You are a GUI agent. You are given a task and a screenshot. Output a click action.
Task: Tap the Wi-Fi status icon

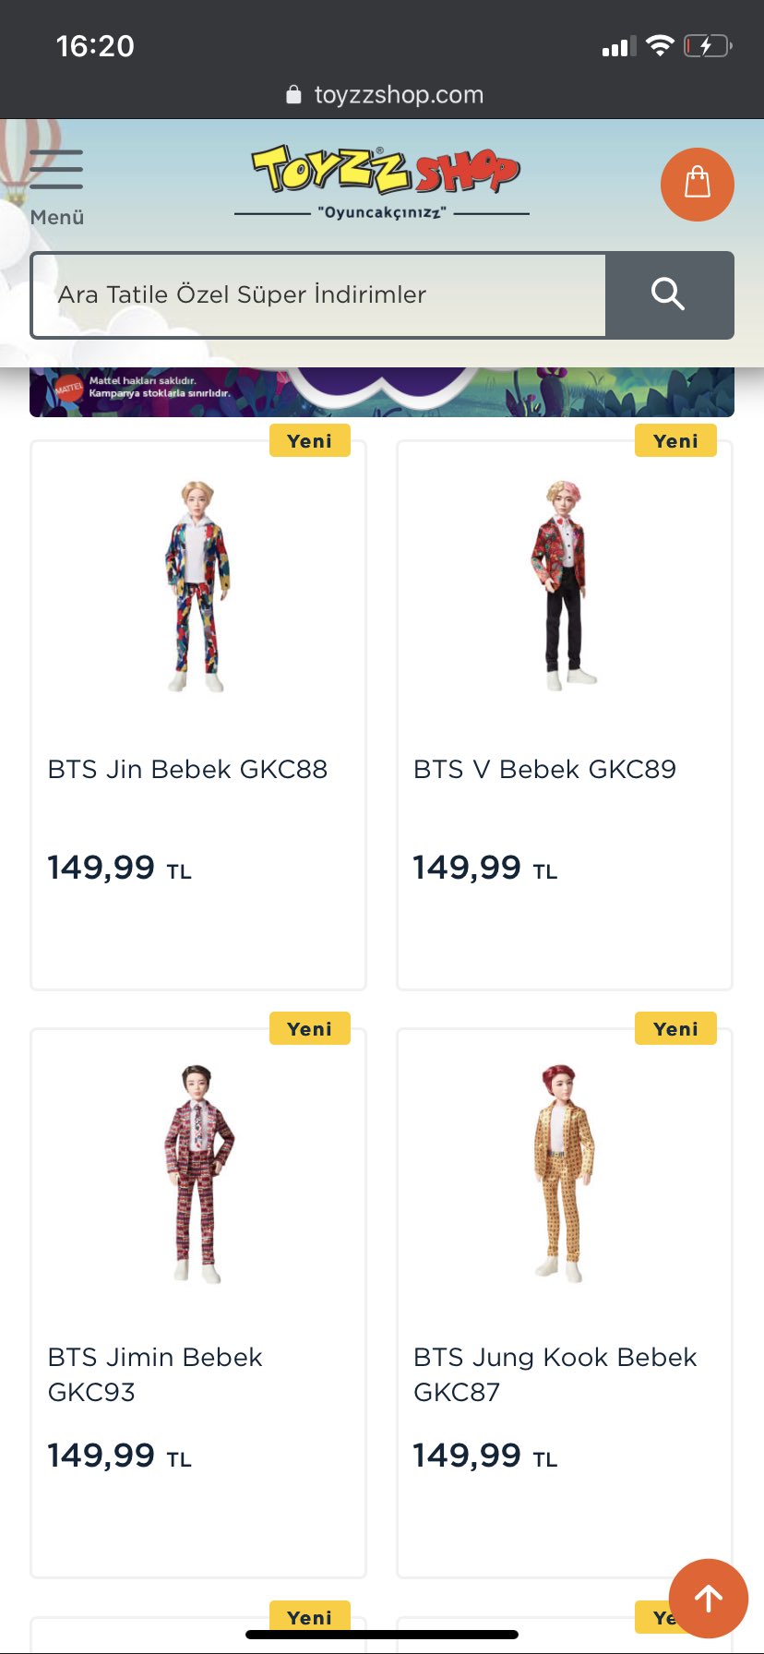(x=660, y=46)
